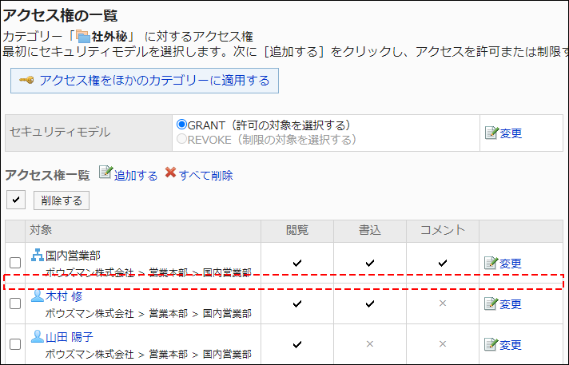
Task: Toggle the select-all checkmark button
Action: tap(16, 200)
